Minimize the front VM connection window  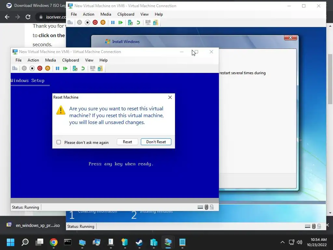pos(182,52)
